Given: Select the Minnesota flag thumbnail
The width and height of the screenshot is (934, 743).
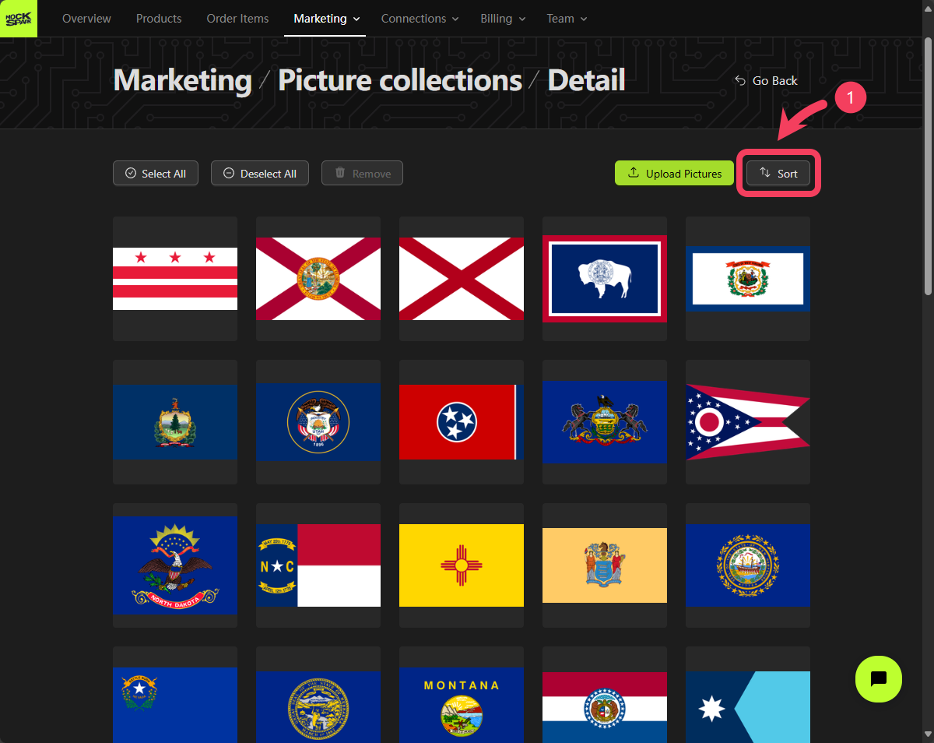Looking at the screenshot, I should [x=748, y=695].
